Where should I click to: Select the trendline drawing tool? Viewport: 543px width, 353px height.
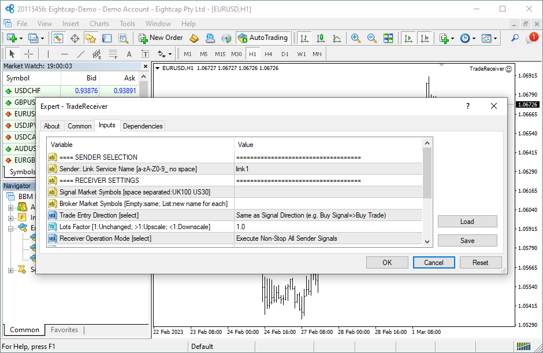point(80,54)
